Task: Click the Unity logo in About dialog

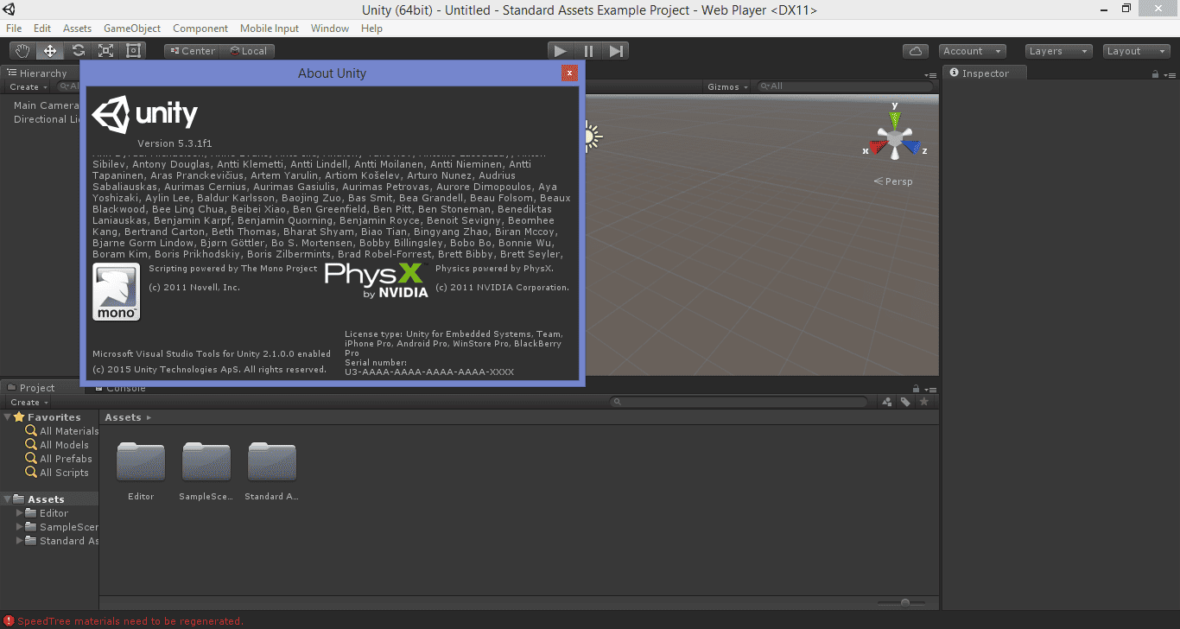Action: tap(145, 114)
